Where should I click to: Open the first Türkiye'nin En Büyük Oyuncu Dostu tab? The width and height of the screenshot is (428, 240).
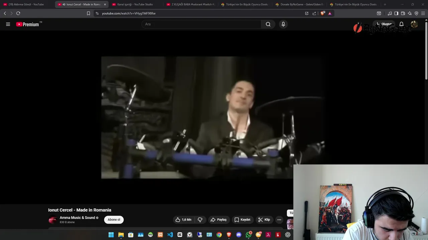pyautogui.click(x=245, y=4)
